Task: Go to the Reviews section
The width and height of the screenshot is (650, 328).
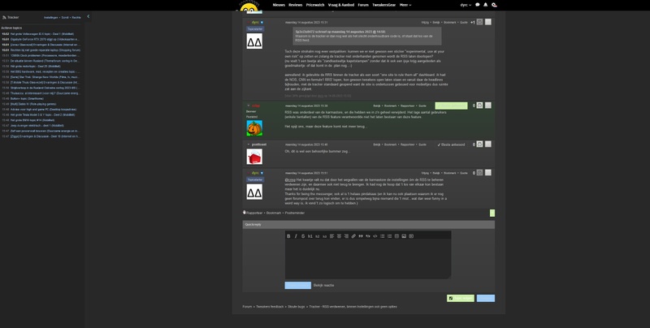Action: (296, 5)
